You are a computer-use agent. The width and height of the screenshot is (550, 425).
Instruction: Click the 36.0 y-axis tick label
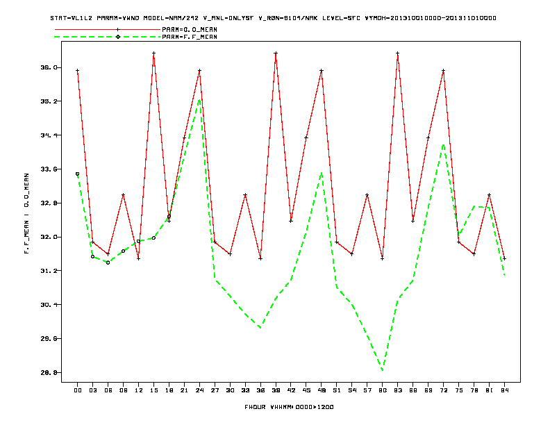tap(49, 67)
